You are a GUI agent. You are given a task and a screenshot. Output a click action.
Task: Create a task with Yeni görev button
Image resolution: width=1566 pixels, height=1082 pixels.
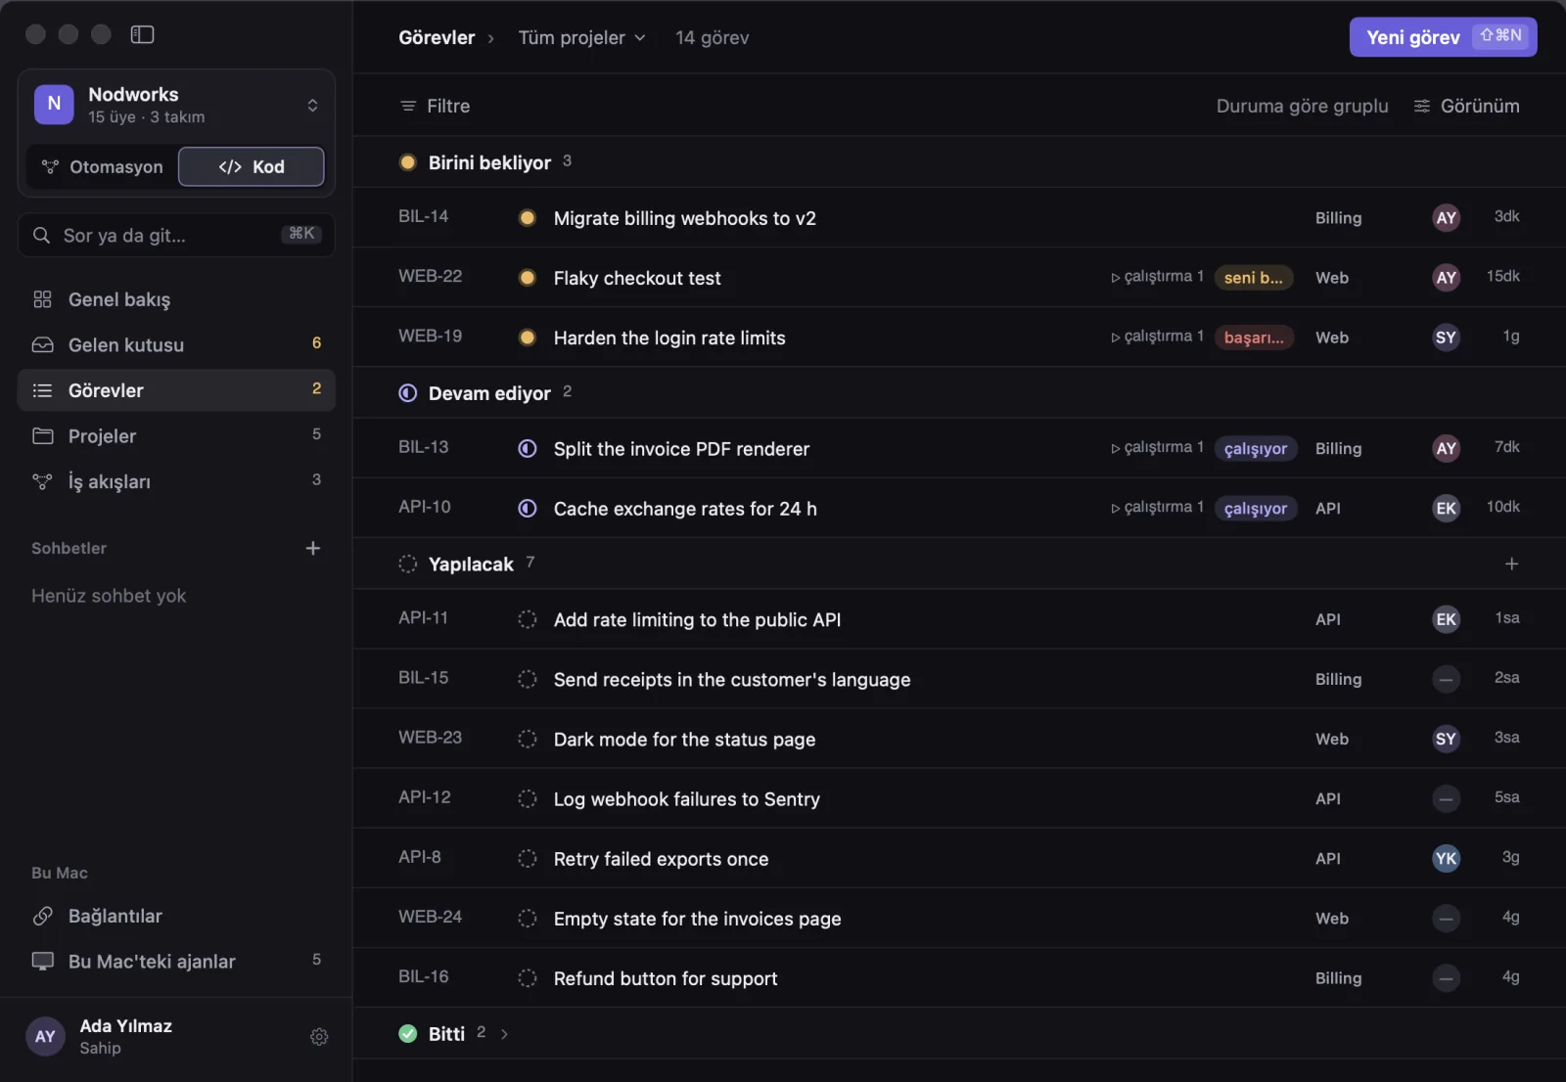click(x=1443, y=37)
